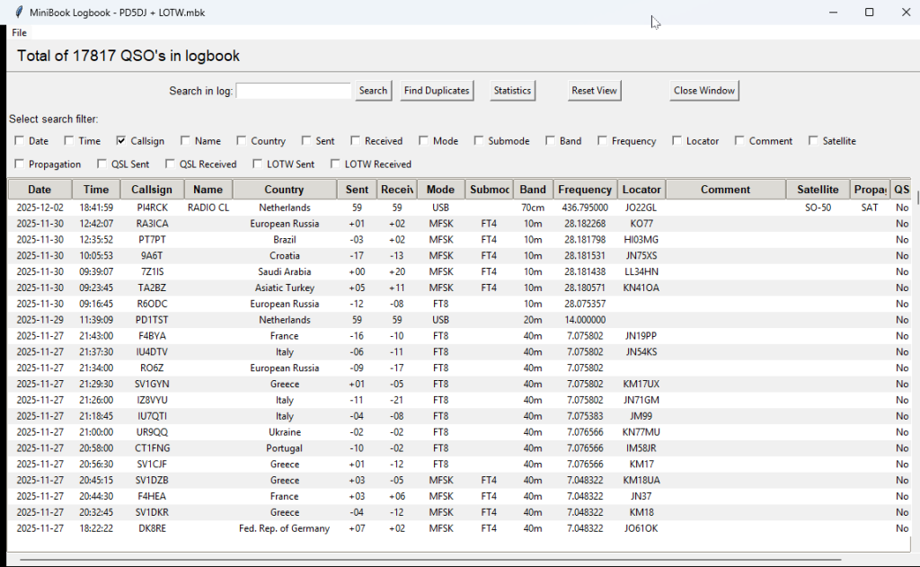The image size is (920, 567).
Task: Click the Reset View button
Action: [x=594, y=91]
